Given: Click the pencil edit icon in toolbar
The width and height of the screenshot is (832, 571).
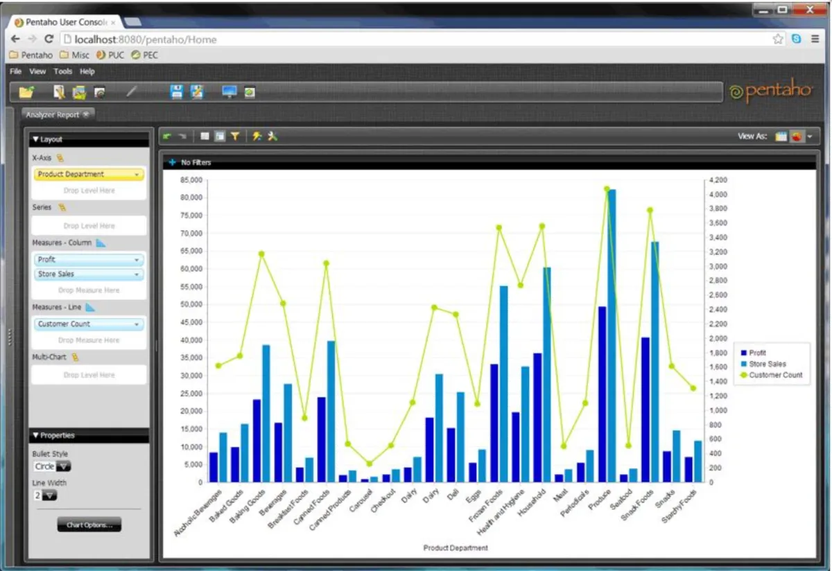Looking at the screenshot, I should pos(132,91).
